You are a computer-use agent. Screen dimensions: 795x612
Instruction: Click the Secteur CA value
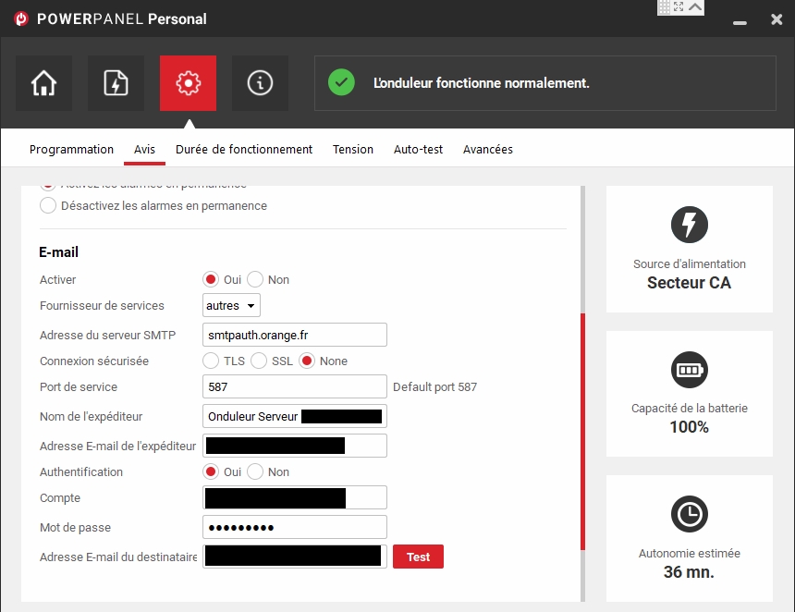(689, 282)
